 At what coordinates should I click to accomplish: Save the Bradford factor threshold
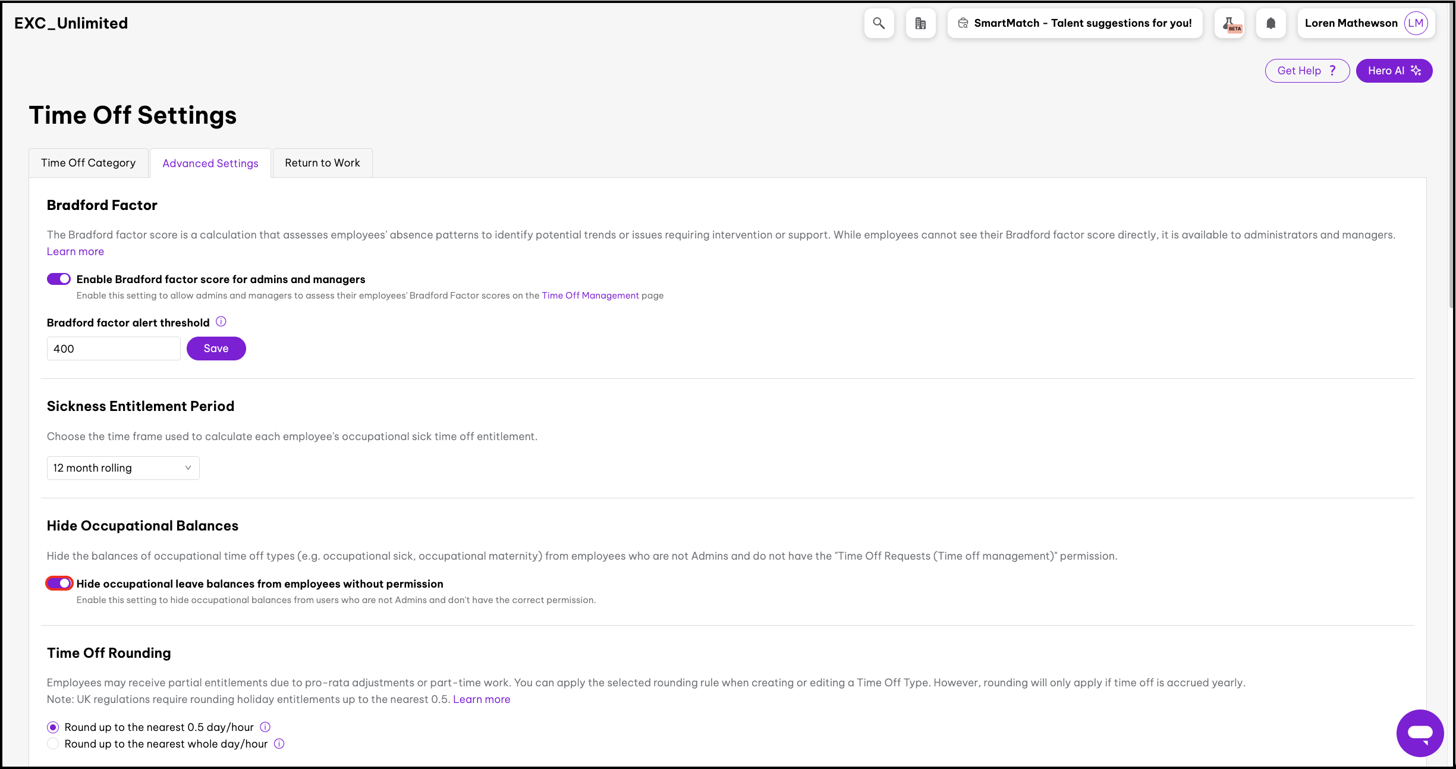point(216,349)
